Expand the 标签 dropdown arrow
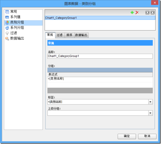161x144 pixels. 150,102
